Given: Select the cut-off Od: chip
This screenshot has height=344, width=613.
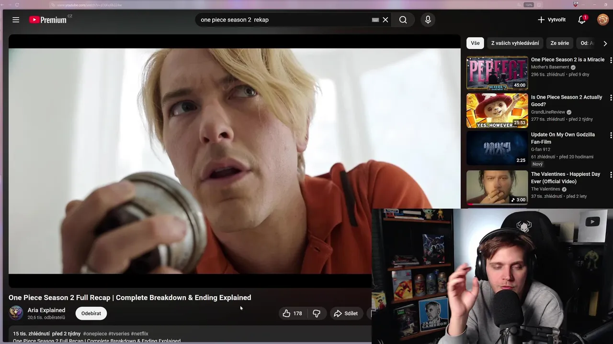Looking at the screenshot, I should [586, 43].
